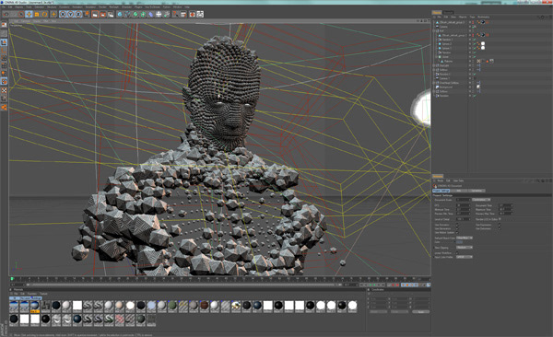Select the highlighted Model mode icon
The height and width of the screenshot is (337, 553).
[4, 42]
